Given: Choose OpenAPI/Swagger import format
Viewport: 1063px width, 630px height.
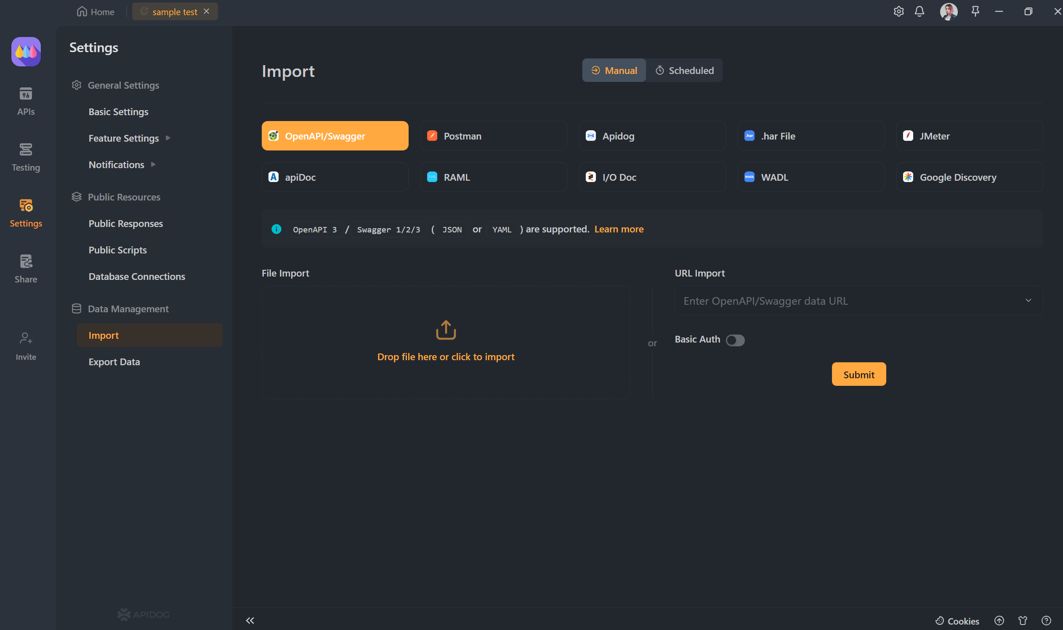Looking at the screenshot, I should click(335, 136).
